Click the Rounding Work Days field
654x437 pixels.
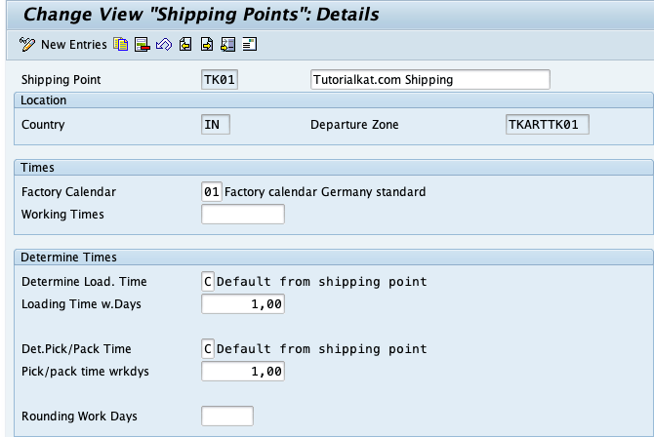[x=227, y=417]
